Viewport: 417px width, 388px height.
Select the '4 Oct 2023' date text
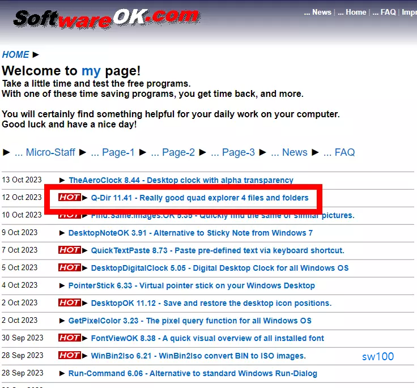point(20,285)
